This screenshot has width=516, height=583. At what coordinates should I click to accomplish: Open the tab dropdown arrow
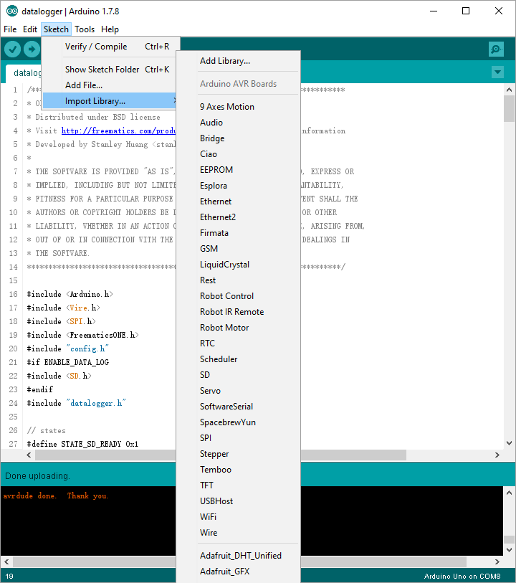click(497, 72)
